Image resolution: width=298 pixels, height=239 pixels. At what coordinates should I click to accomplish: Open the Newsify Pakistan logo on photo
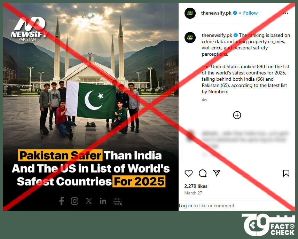click(29, 29)
